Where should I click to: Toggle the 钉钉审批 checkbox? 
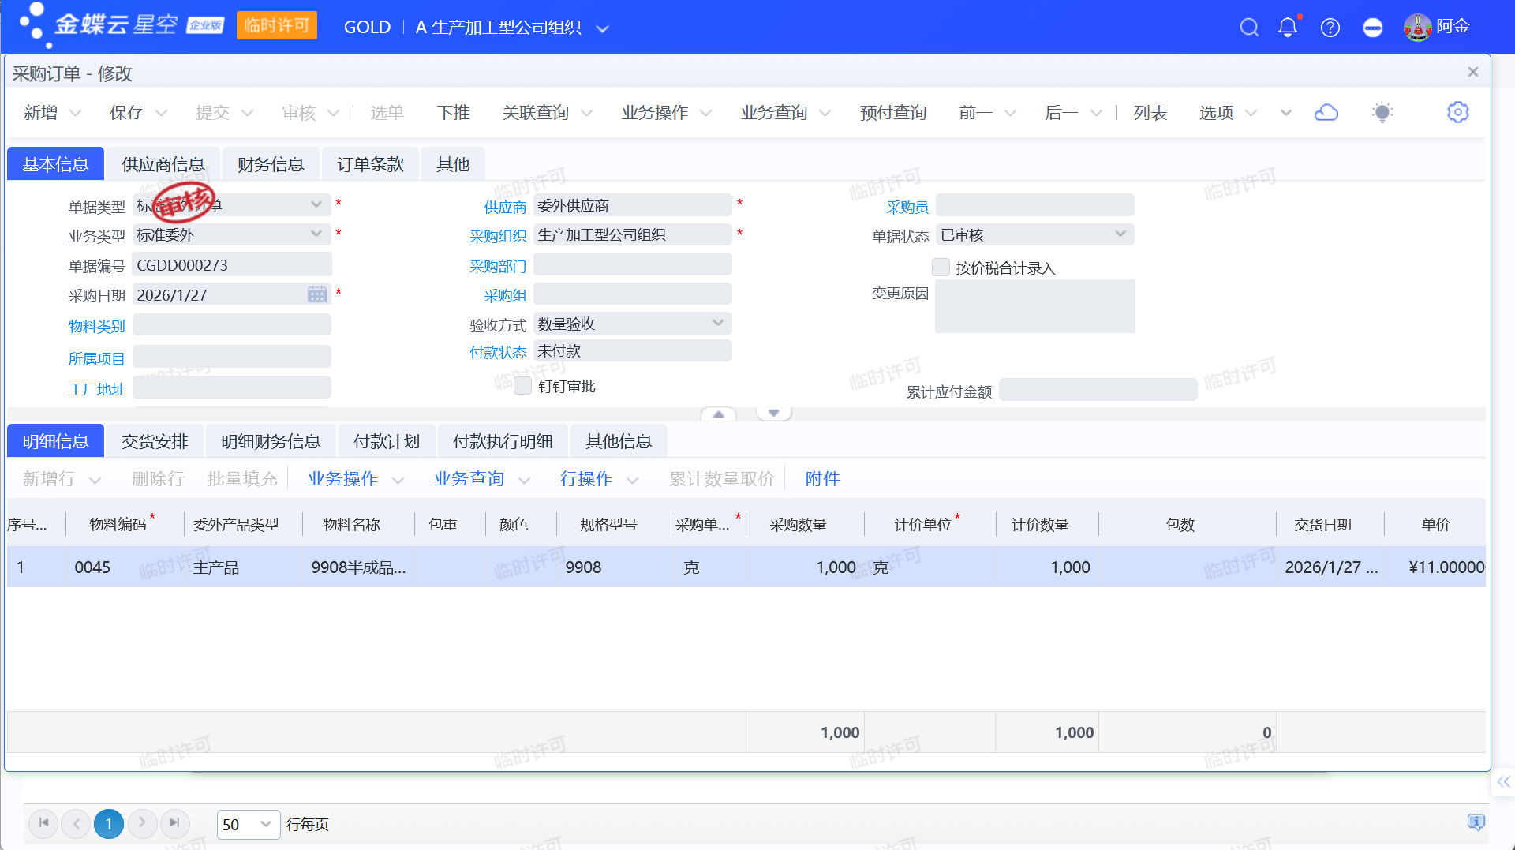(x=522, y=386)
